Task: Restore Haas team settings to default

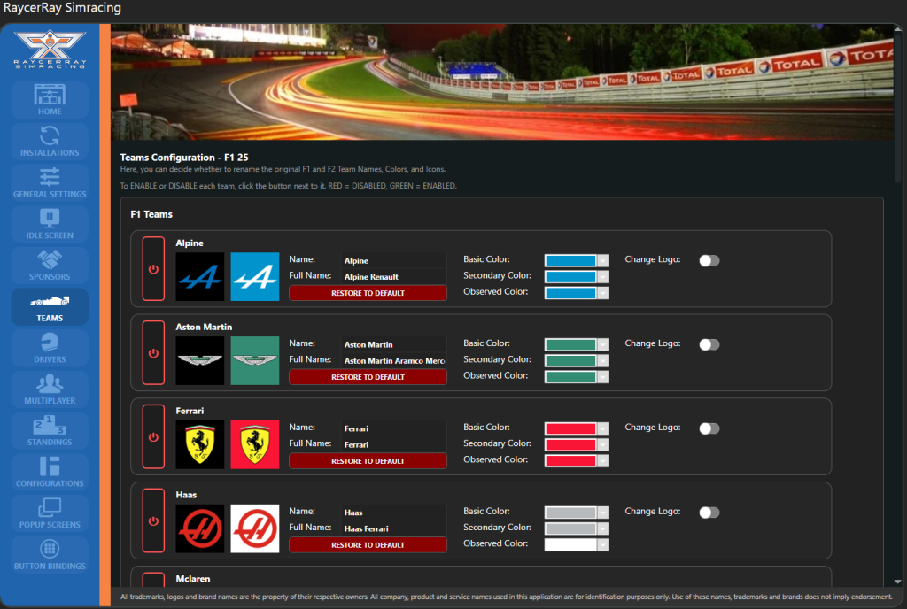Action: pos(368,545)
